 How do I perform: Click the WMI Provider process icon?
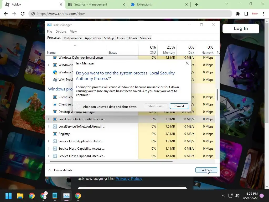55,80
